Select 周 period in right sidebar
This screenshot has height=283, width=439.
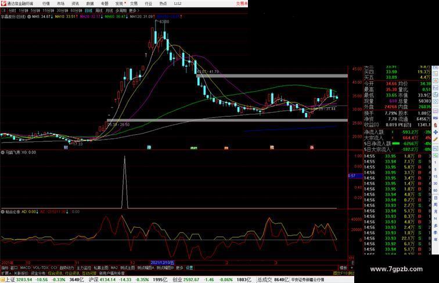(x=436, y=205)
